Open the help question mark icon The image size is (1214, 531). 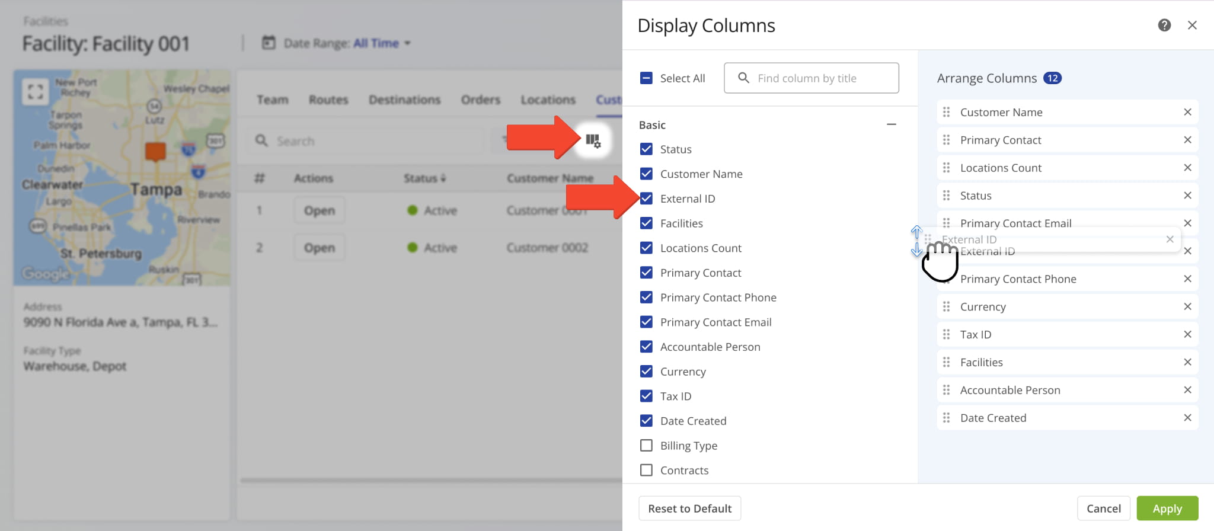click(x=1164, y=25)
